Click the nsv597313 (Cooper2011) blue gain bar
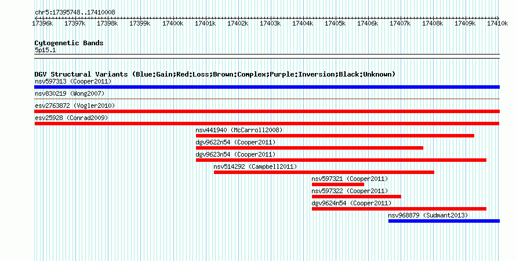This screenshot has height=261, width=516. [267, 87]
